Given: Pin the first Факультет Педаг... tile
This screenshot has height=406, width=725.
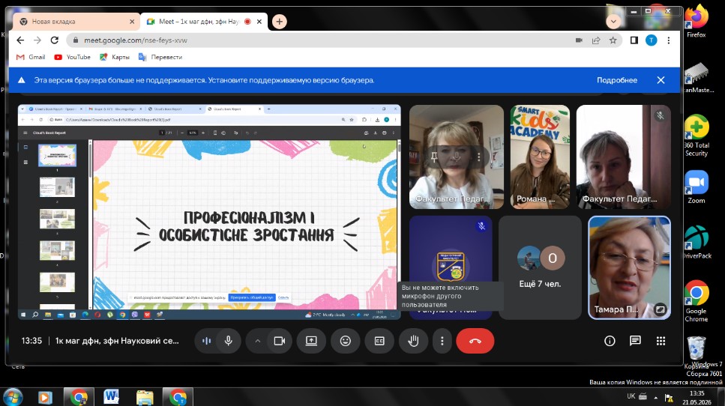Looking at the screenshot, I should (434, 157).
